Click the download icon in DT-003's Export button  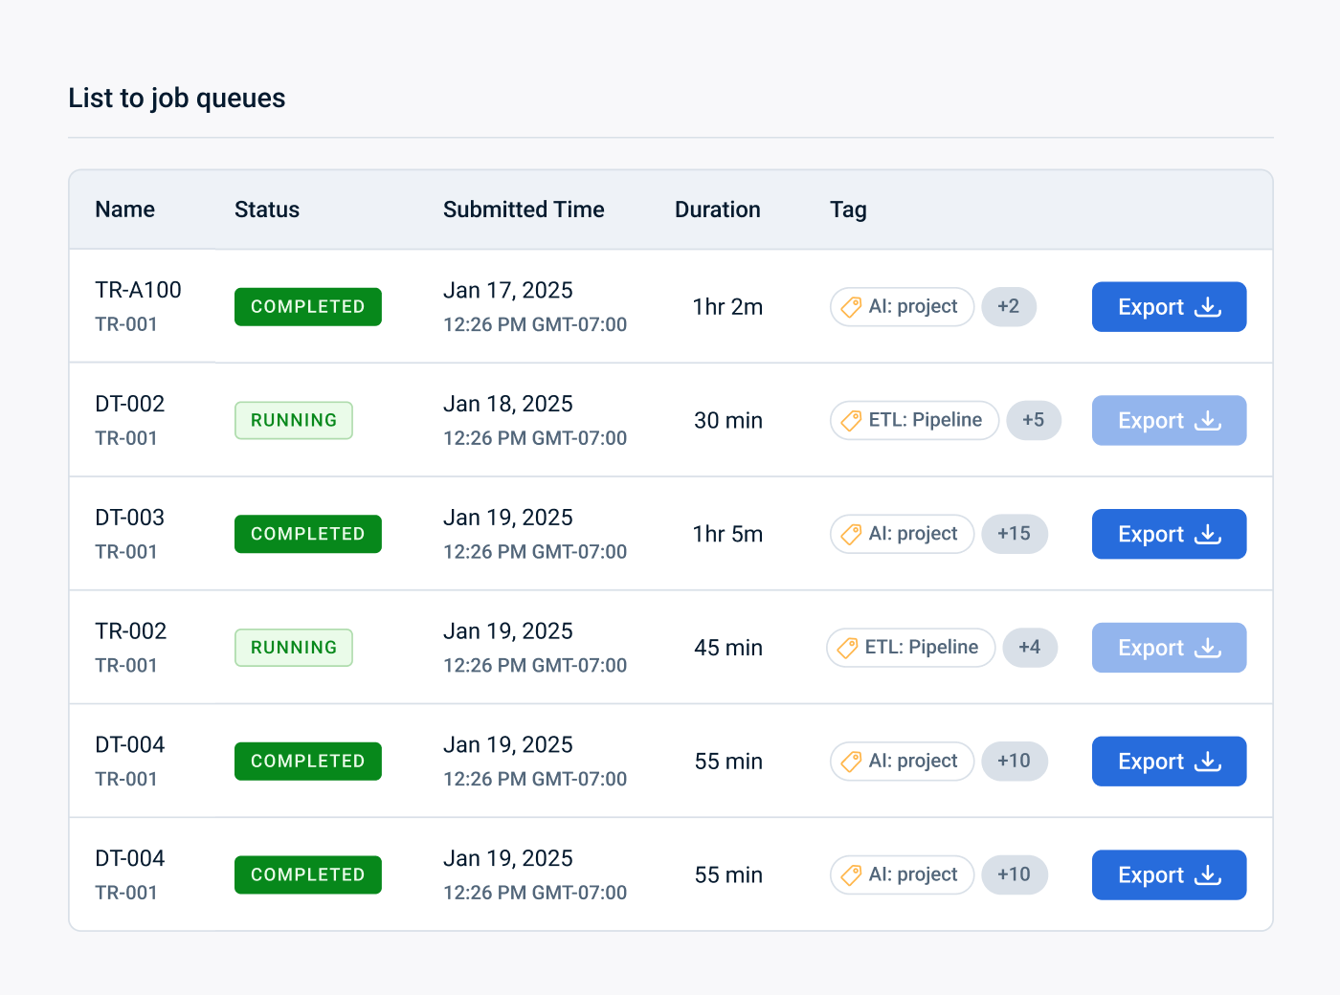coord(1207,534)
